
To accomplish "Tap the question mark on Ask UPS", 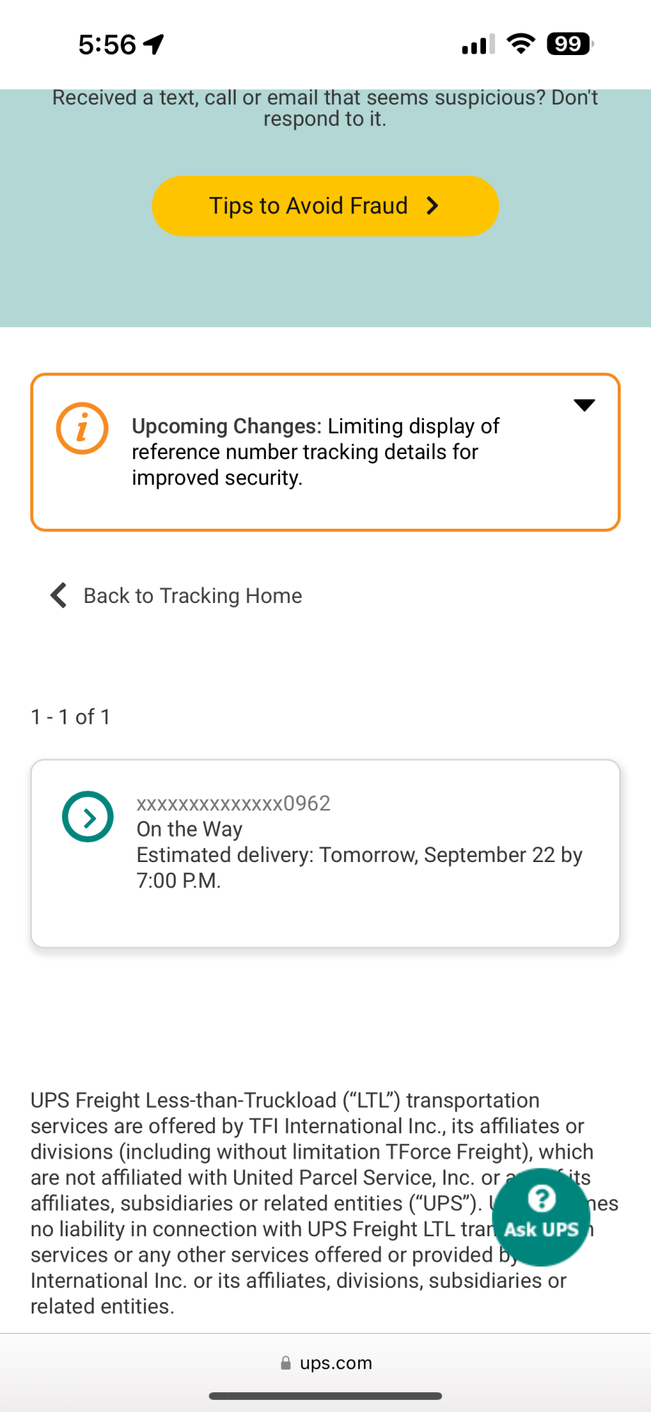I will pyautogui.click(x=541, y=1198).
